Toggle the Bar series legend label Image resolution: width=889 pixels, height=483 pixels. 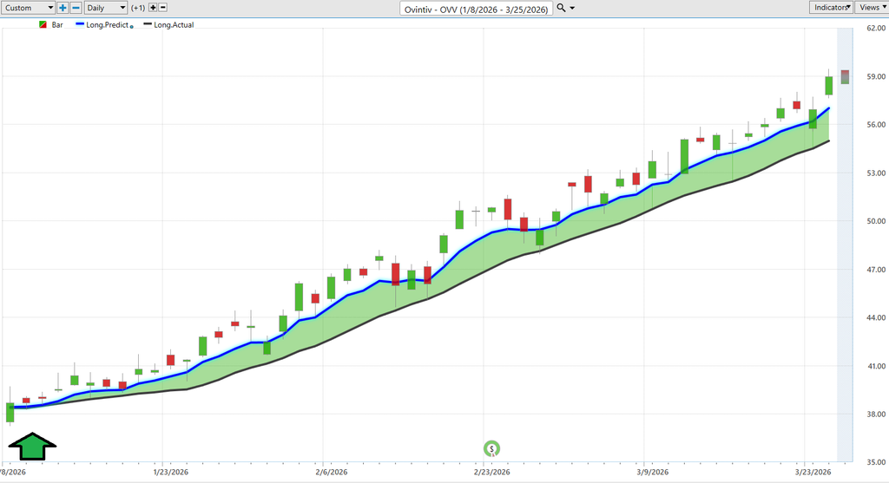tap(57, 25)
